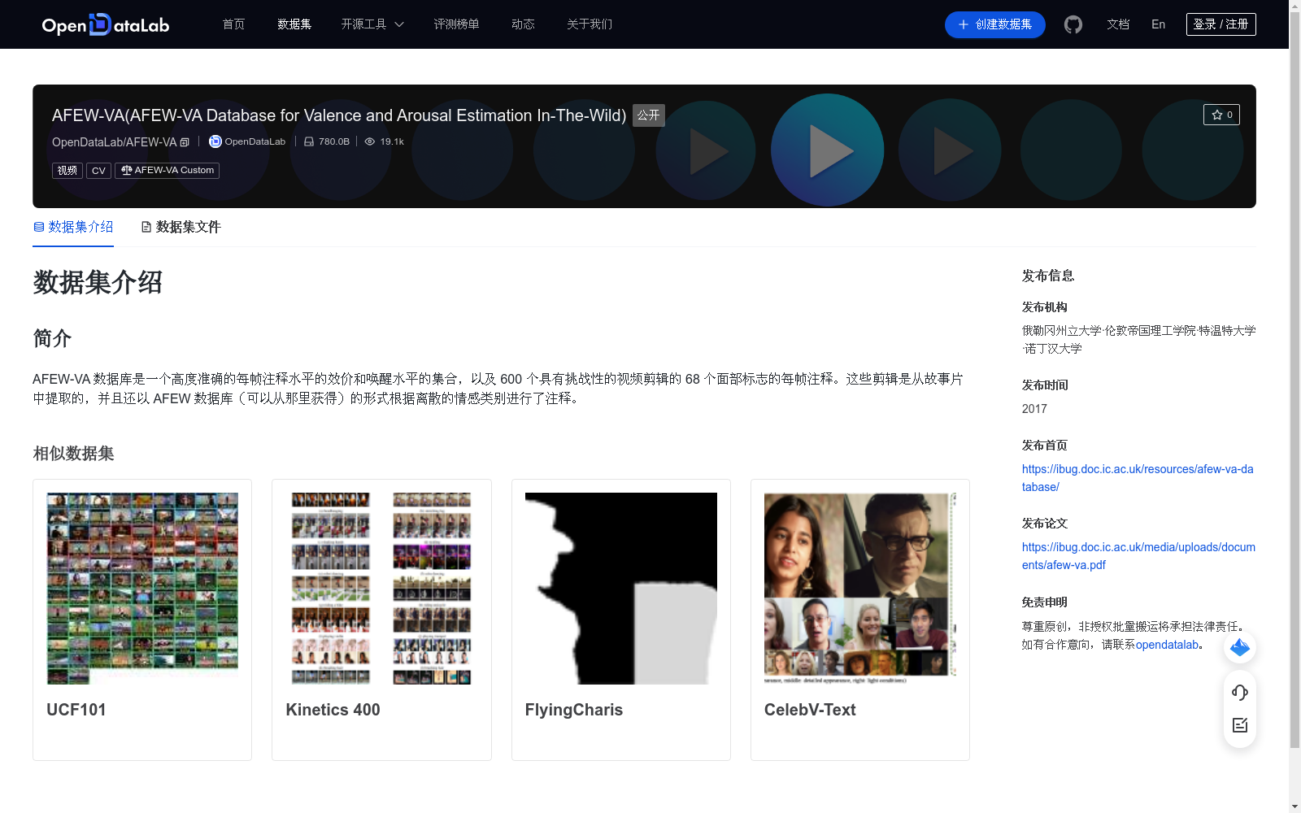Click the opendatalab contact link
Viewport: 1301px width, 813px height.
[x=1167, y=645]
